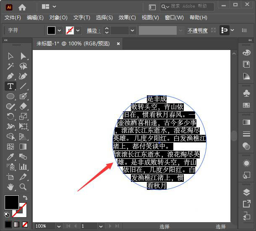Select the Mesh tool
This screenshot has width=256, height=231.
(10, 147)
